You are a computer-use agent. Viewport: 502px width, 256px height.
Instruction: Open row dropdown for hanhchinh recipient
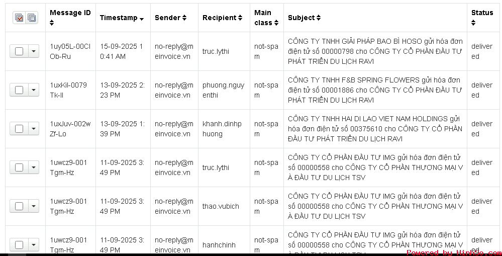point(34,245)
